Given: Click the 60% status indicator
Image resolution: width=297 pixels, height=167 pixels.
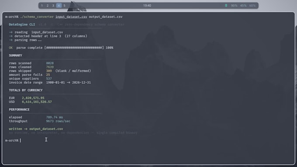Looking at the screenshot, I should [x=252, y=6].
